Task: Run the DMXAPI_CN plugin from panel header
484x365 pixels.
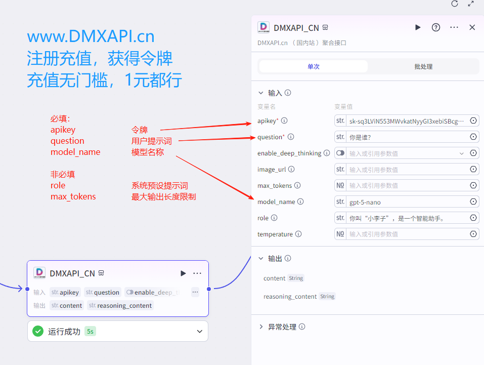Action: [418, 27]
